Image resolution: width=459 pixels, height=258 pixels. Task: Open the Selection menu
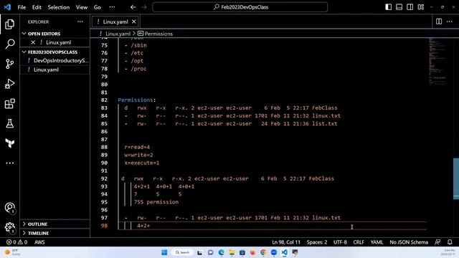tap(59, 7)
